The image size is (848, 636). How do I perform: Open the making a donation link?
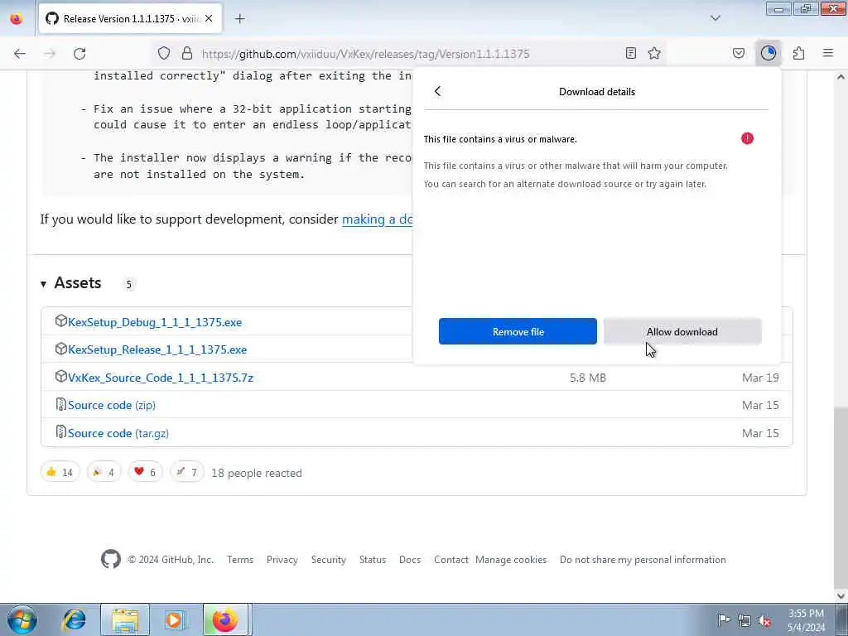377,219
